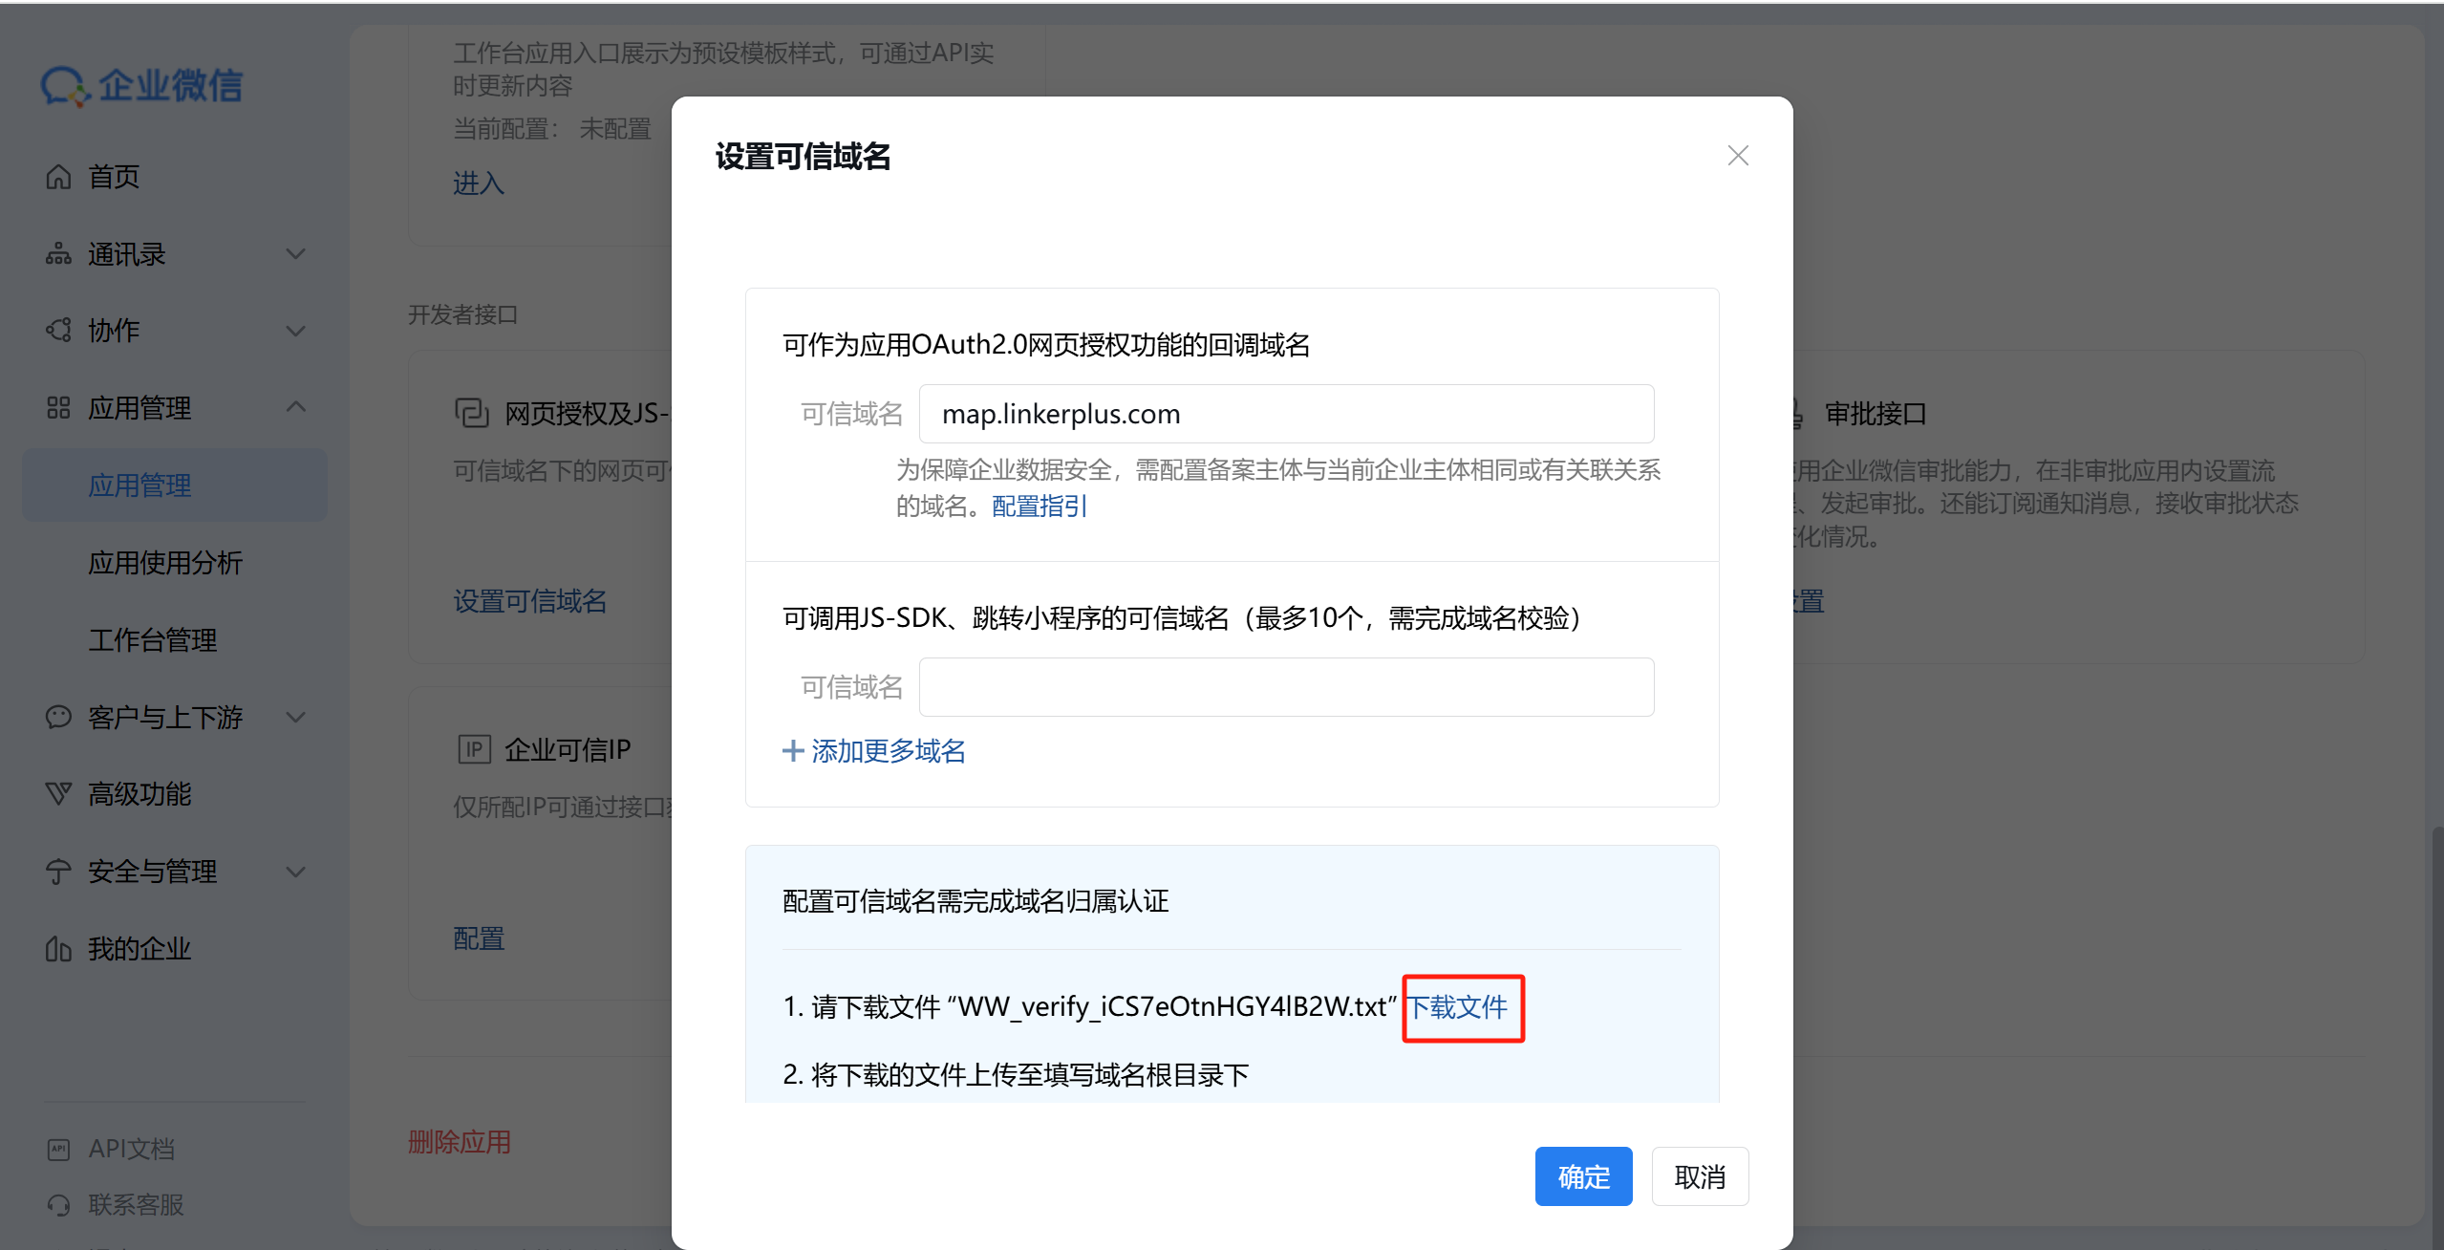Open 应用使用分析 submenu item

tap(165, 563)
